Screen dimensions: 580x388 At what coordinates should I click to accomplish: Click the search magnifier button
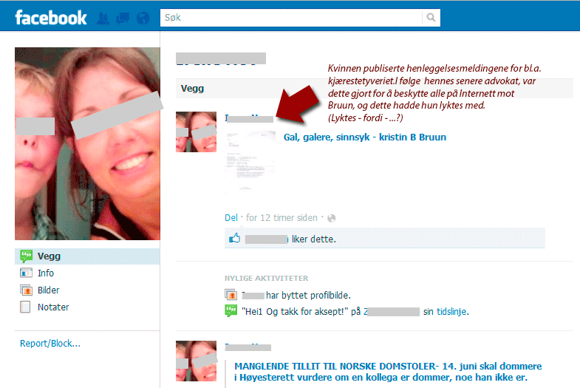coord(431,18)
